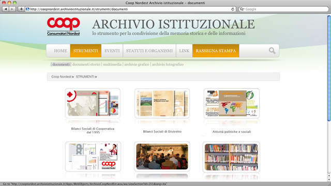Select the STRUMENTI menu item
This screenshot has height=186, width=331.
[86, 51]
